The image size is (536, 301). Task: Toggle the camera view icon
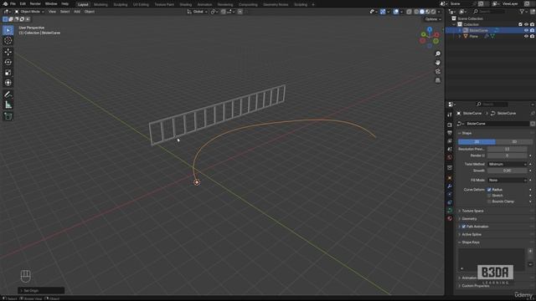(x=438, y=71)
